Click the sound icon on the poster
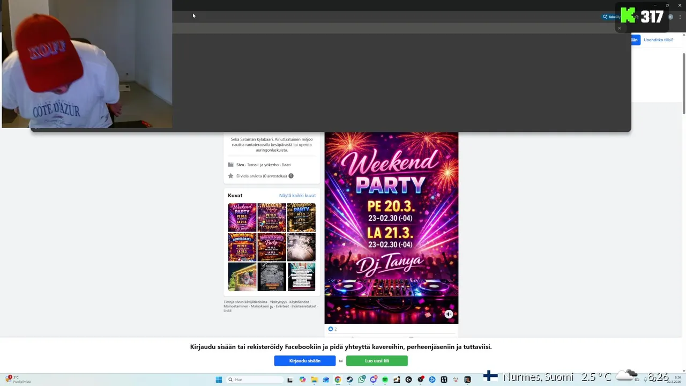This screenshot has width=686, height=386. tap(449, 314)
